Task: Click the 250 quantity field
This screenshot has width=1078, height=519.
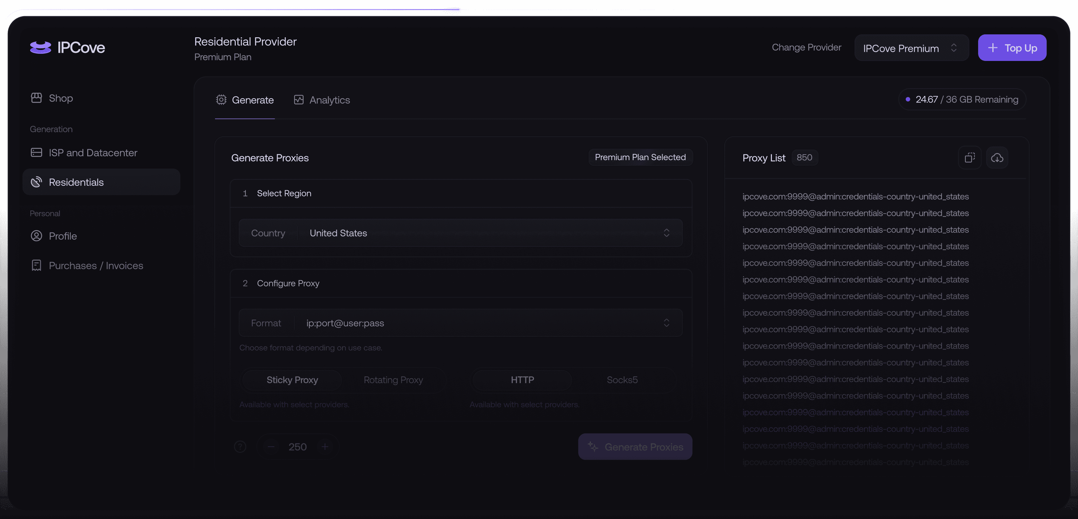Action: point(297,447)
